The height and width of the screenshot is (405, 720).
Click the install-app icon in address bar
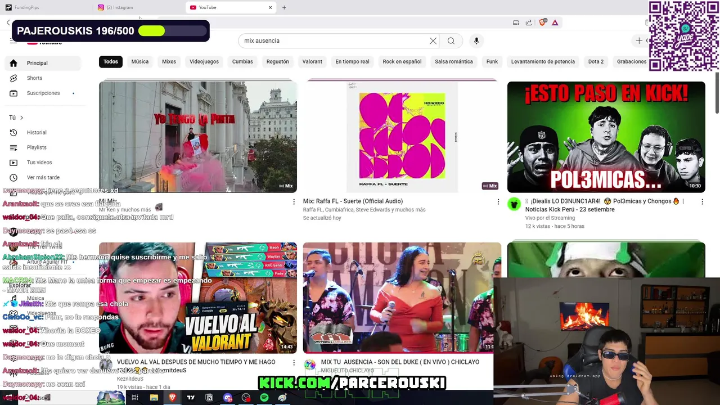click(516, 22)
